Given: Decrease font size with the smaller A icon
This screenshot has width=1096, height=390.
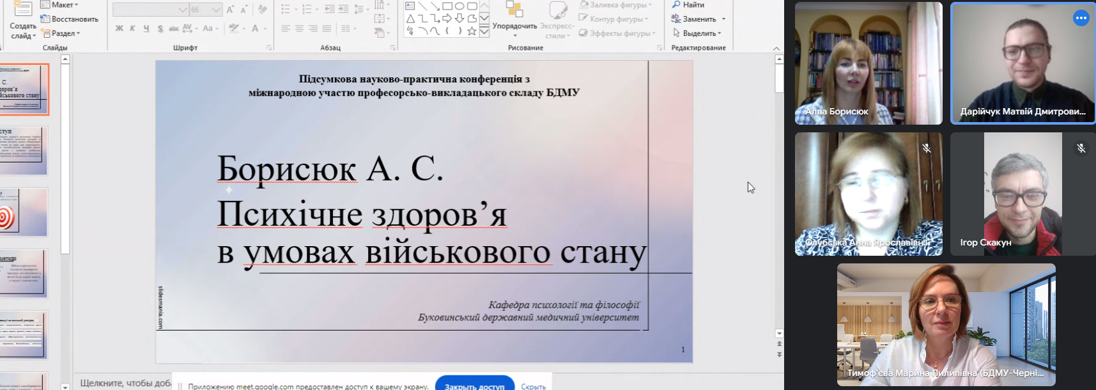Looking at the screenshot, I should click(x=243, y=10).
